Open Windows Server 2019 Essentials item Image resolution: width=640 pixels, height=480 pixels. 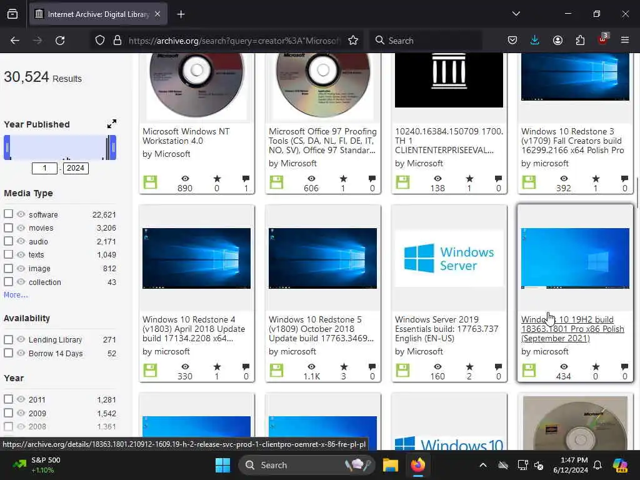[x=446, y=329]
